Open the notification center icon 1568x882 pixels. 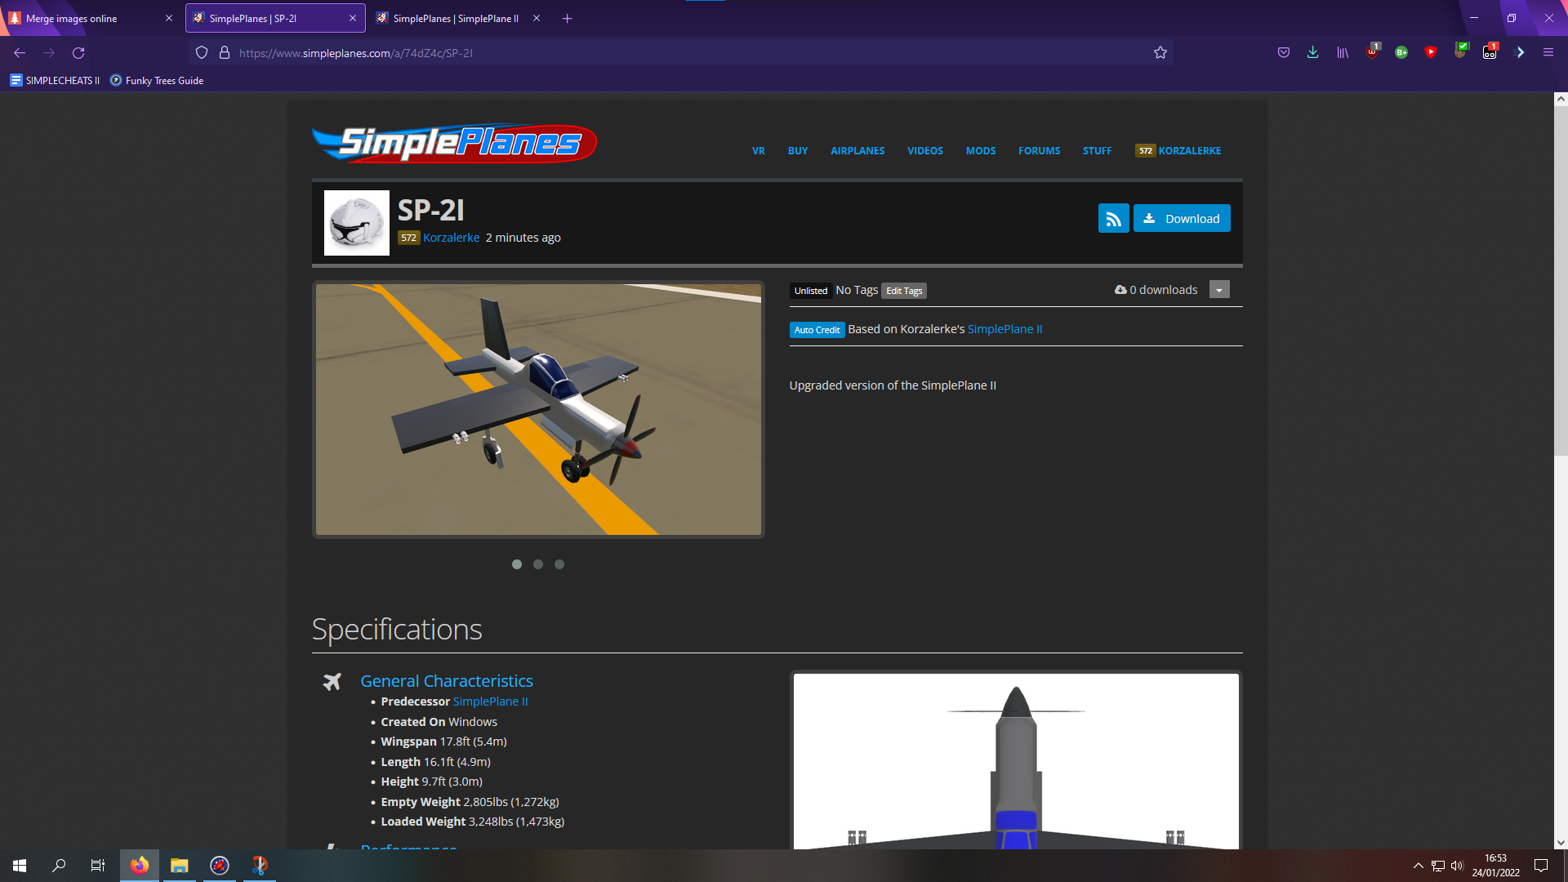pos(1541,866)
